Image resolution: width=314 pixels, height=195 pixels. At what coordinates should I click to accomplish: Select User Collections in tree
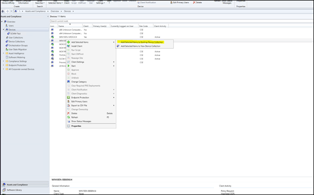point(16,37)
